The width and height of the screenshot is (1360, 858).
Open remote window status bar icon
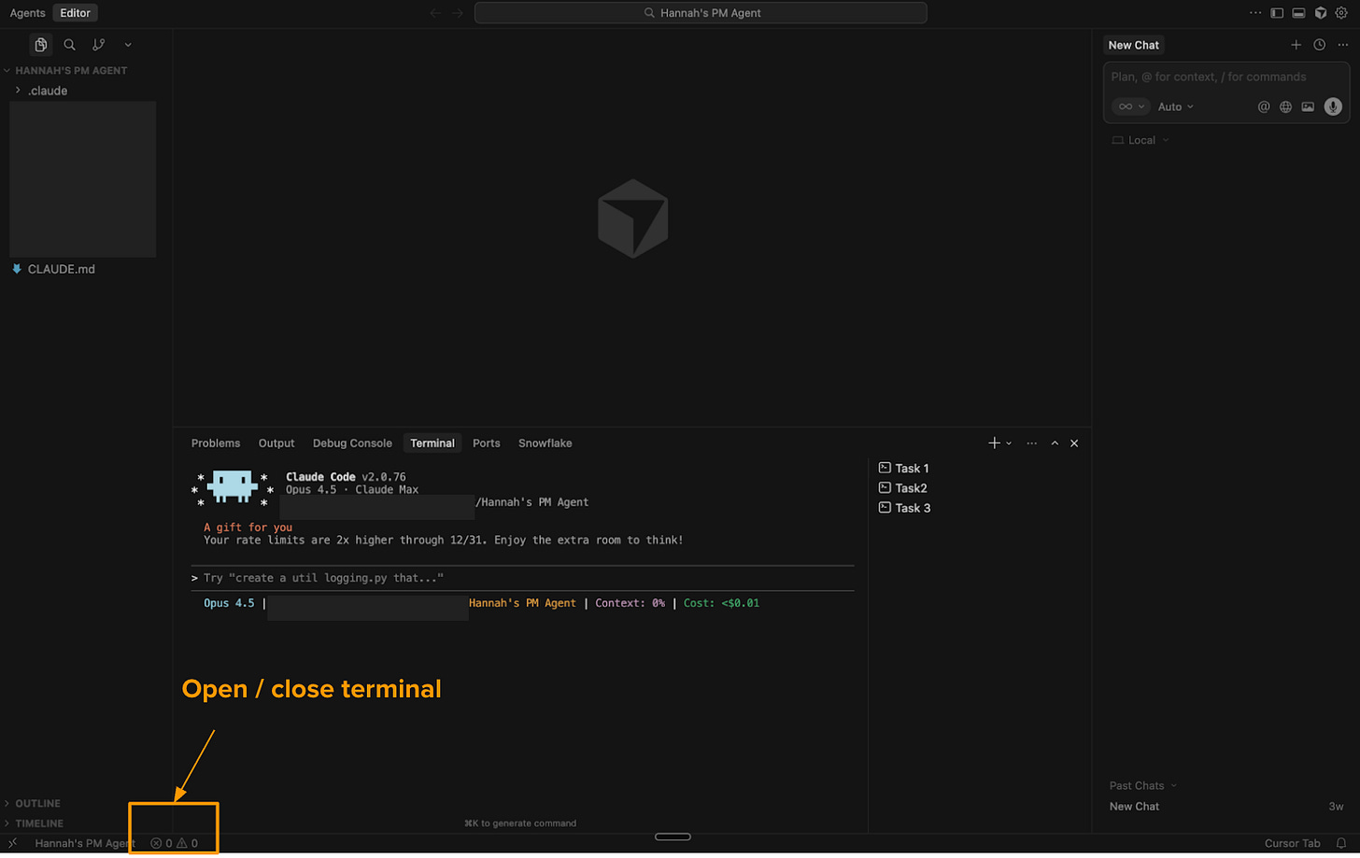[x=13, y=843]
